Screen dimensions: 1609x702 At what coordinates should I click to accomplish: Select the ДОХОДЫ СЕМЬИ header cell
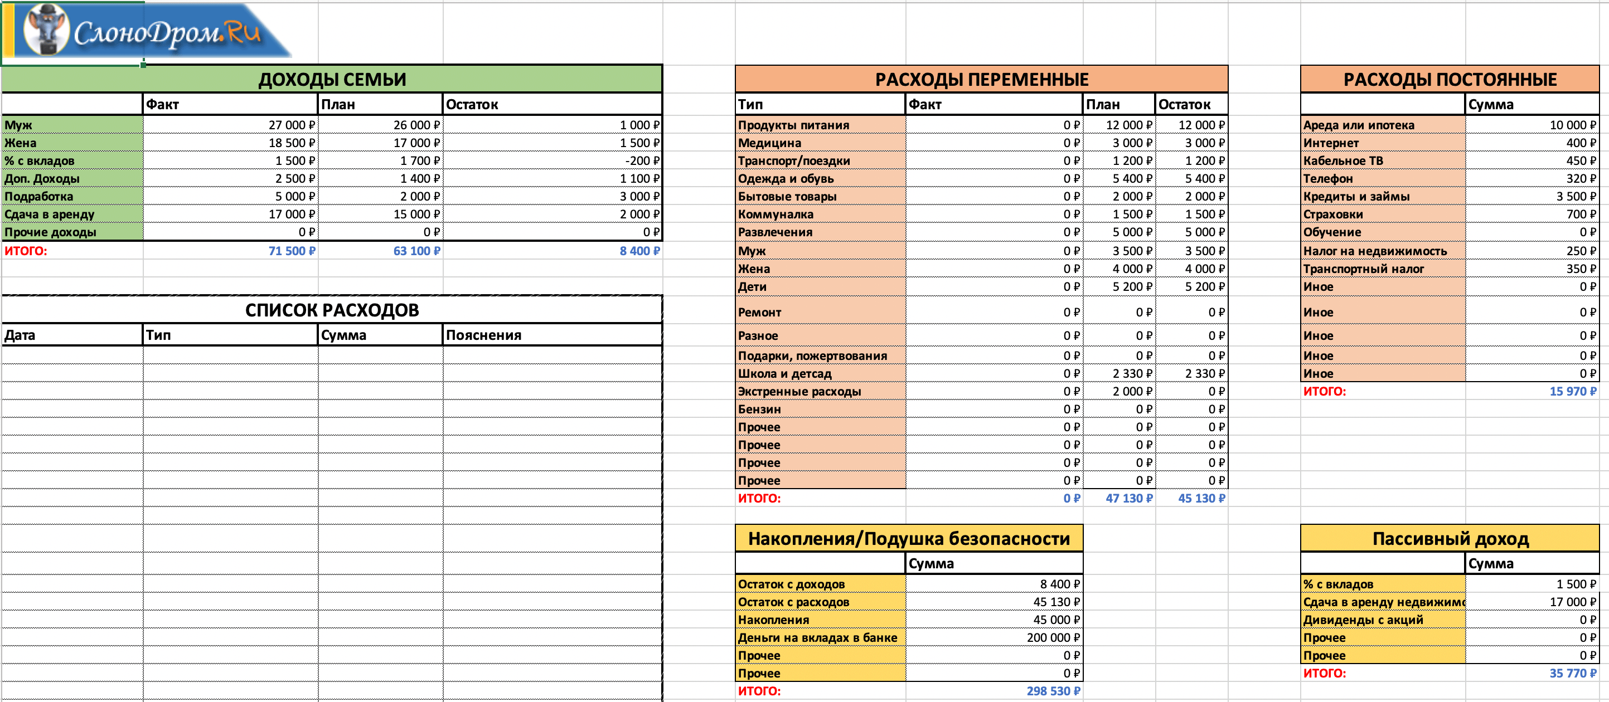click(x=332, y=79)
